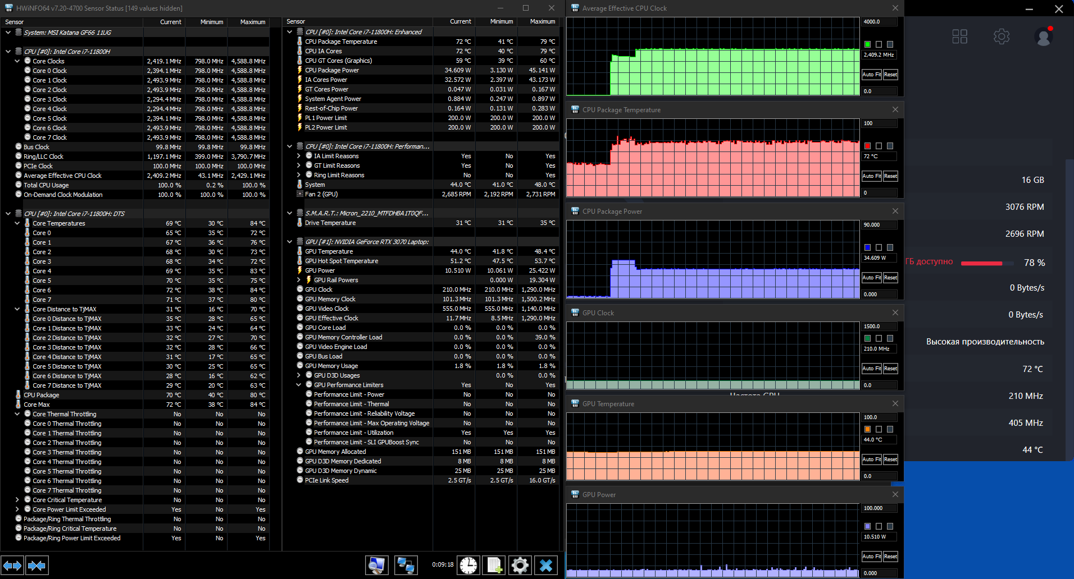
Task: Click the monitor with magnifier icon
Action: point(376,565)
